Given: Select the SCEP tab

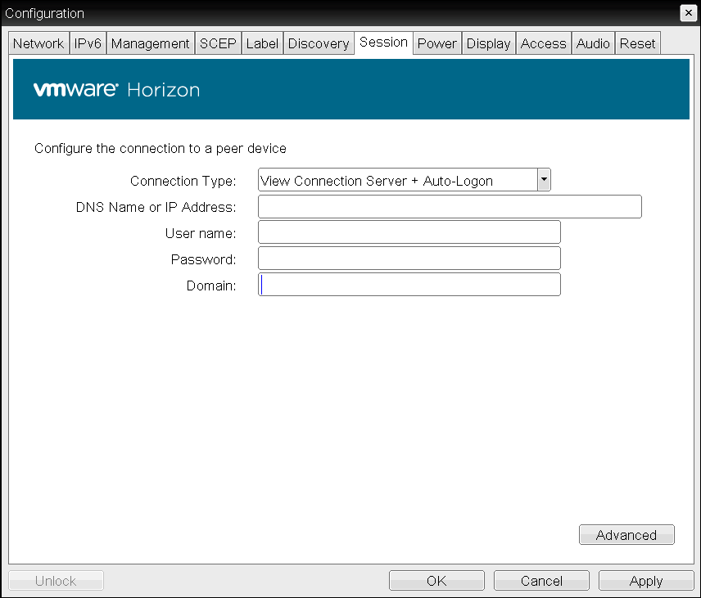Looking at the screenshot, I should pos(218,43).
